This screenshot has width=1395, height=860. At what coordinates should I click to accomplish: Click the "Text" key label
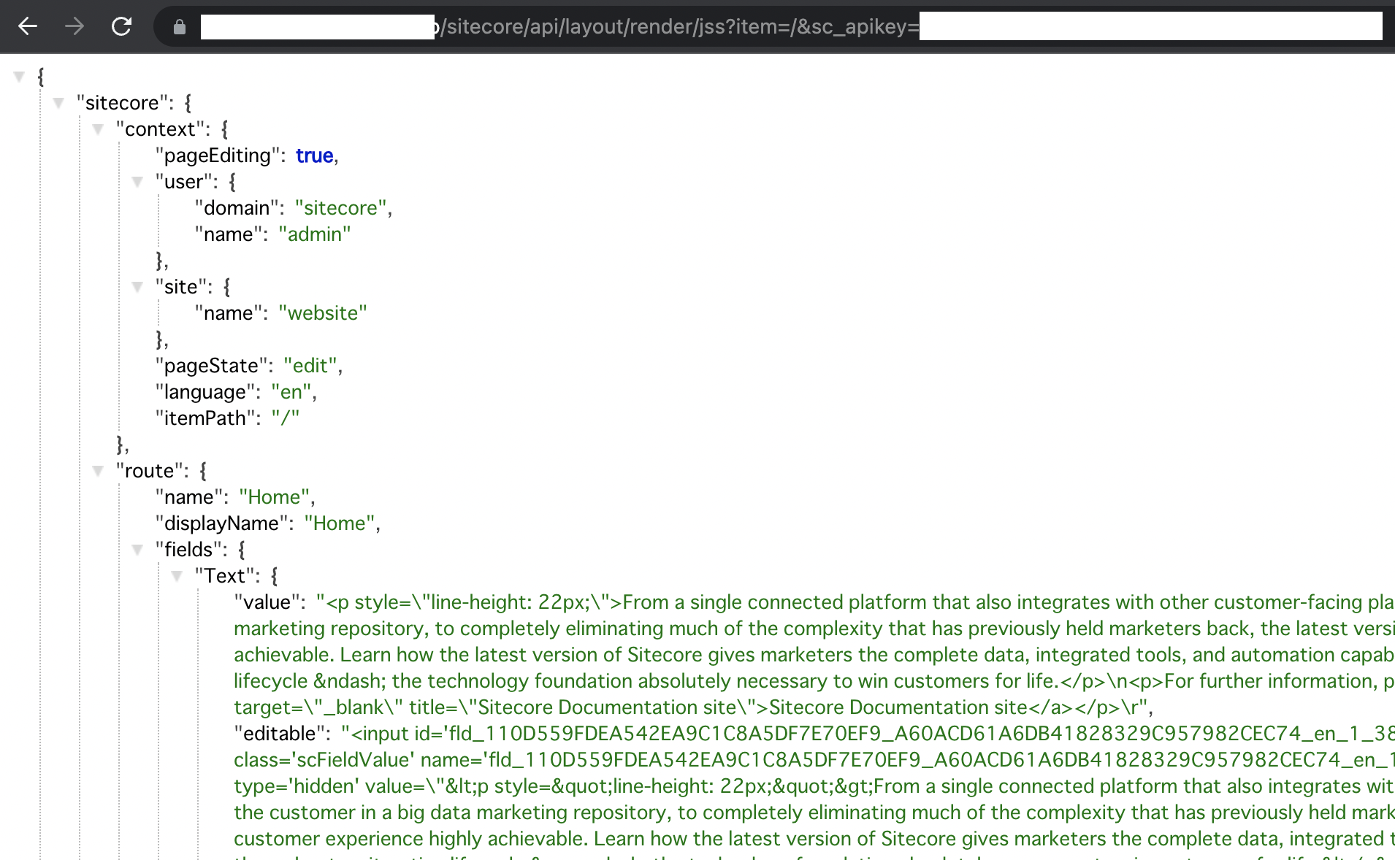click(224, 576)
